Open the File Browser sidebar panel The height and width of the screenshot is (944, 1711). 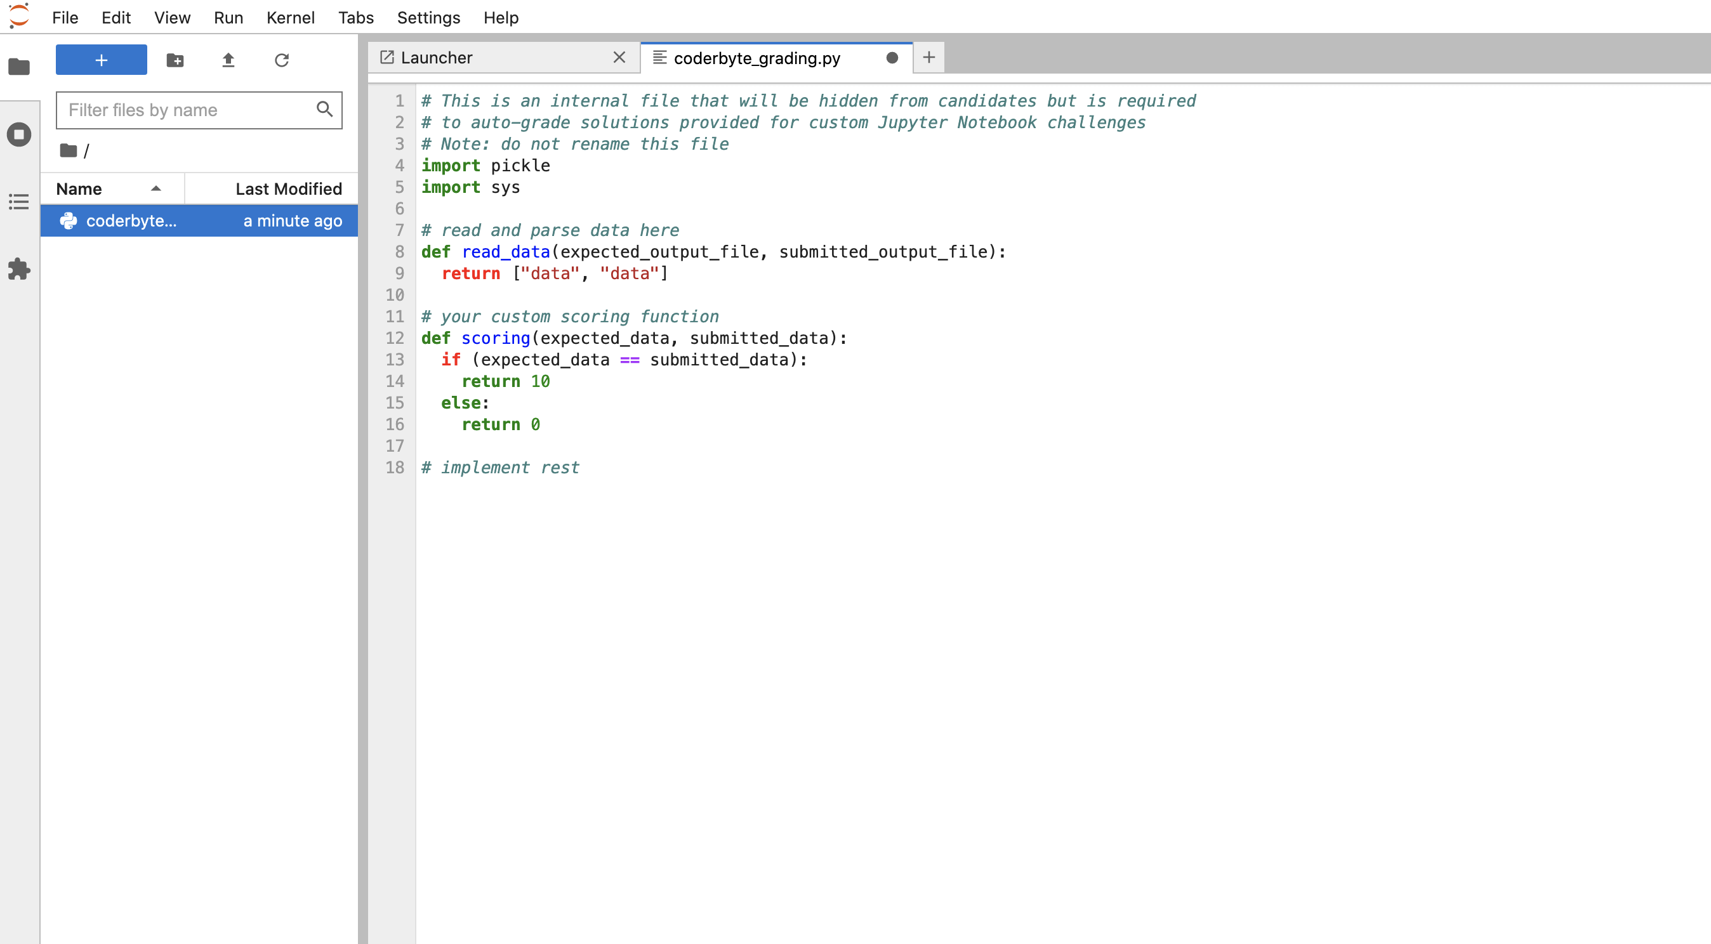[19, 67]
